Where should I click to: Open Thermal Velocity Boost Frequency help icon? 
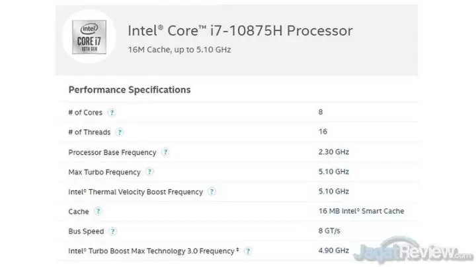(212, 192)
